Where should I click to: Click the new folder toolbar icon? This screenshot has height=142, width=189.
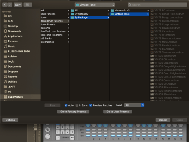click(28, 5)
